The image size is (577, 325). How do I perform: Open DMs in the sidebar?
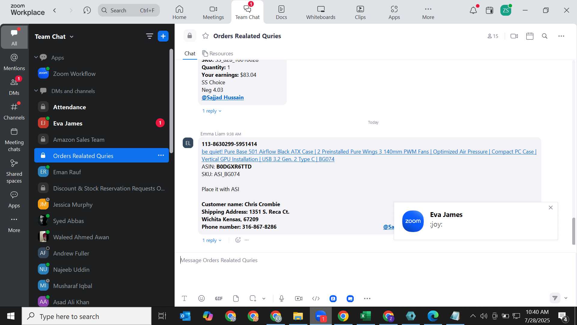tap(14, 87)
